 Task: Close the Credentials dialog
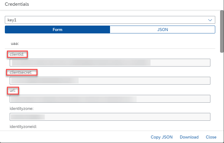coord(211,137)
